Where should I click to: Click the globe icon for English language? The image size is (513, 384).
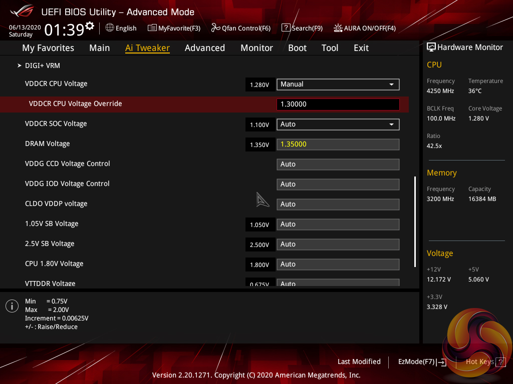pos(110,28)
